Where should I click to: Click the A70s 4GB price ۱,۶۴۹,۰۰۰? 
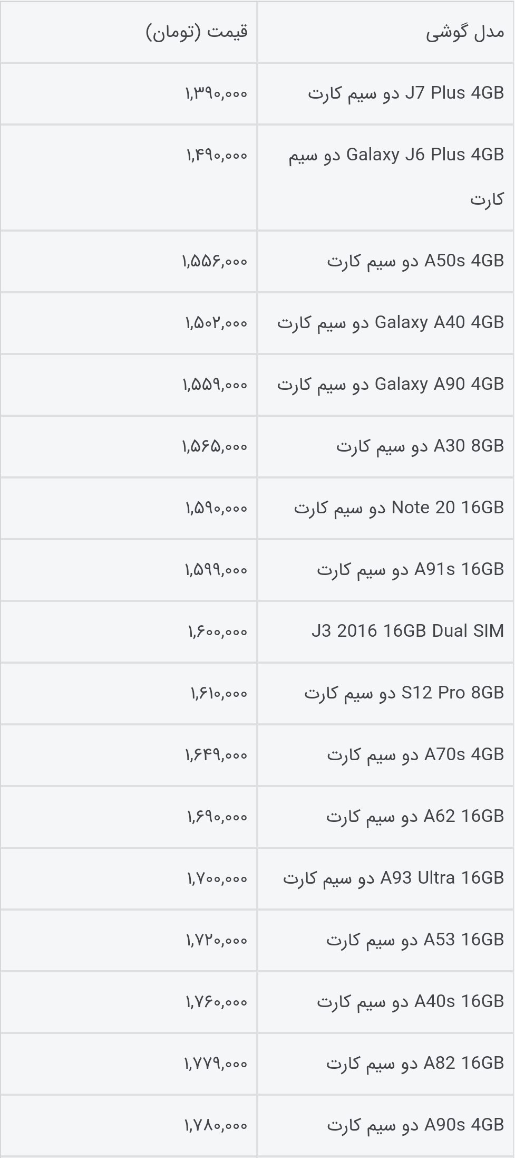coord(216,755)
